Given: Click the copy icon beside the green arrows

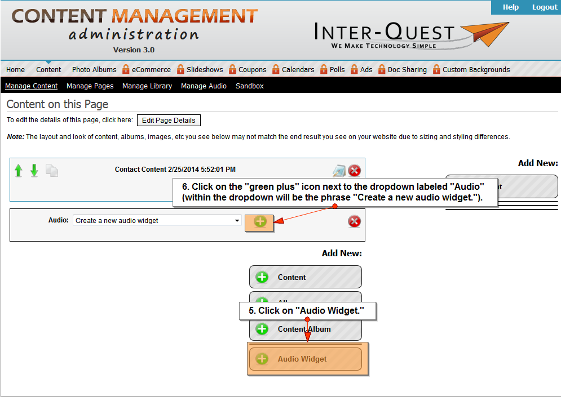Looking at the screenshot, I should pos(52,171).
